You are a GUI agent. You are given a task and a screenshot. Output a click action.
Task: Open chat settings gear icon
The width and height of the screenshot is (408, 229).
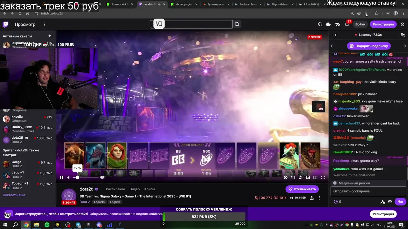(x=390, y=202)
